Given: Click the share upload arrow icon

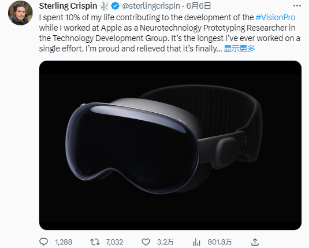Looking at the screenshot, I should pos(255,242).
